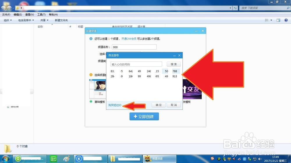Toggle the preview pane icon
The image size is (291, 163).
click(278, 20)
